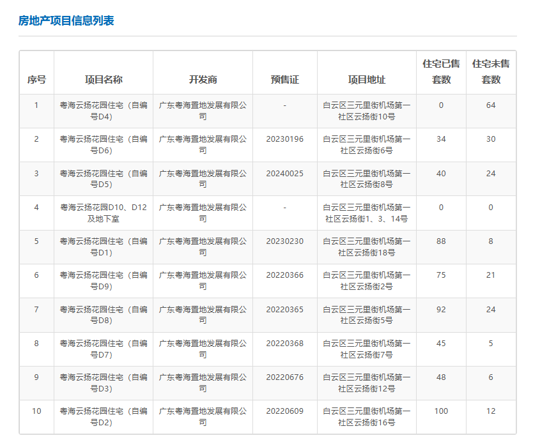The width and height of the screenshot is (533, 440).
Task: Open 粤海云扬花园D10、D12及地下室 project entry
Action: point(104,213)
